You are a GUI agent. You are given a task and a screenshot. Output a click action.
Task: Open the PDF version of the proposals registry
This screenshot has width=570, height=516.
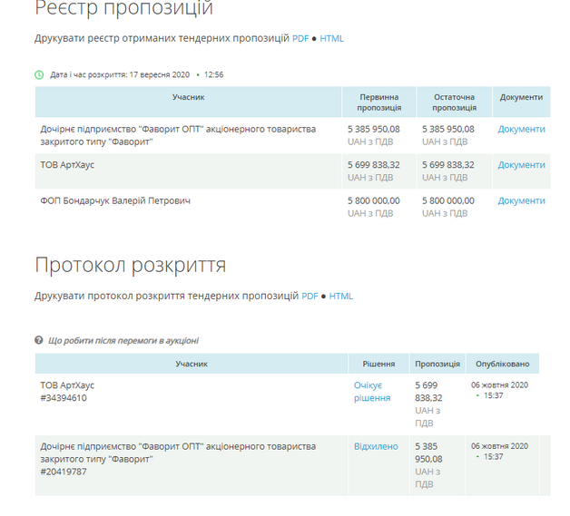(x=300, y=39)
